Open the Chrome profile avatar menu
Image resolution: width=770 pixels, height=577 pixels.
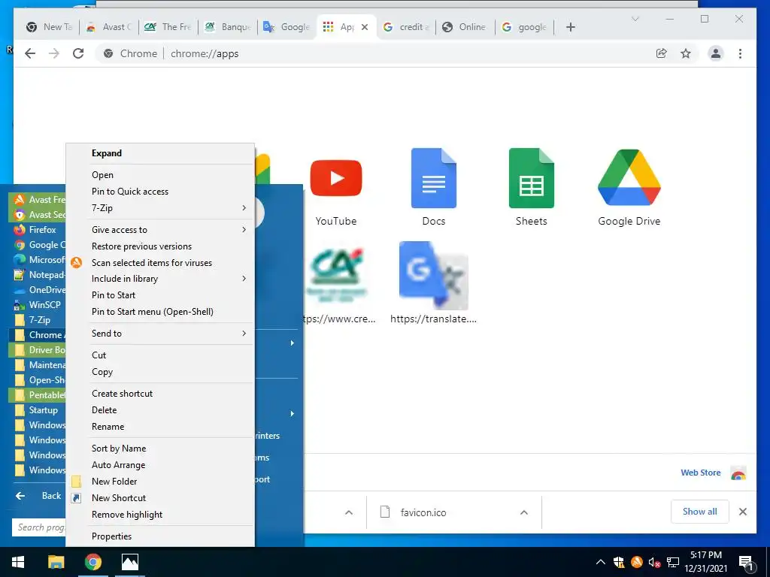pyautogui.click(x=716, y=53)
